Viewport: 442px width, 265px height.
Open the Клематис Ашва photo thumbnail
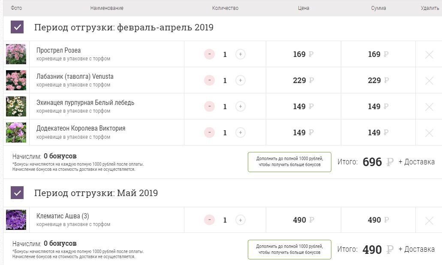pos(16,219)
